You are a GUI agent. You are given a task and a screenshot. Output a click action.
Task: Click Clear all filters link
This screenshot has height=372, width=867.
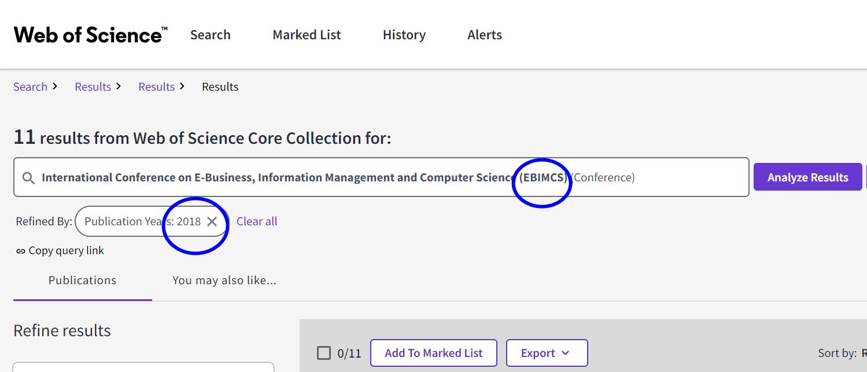coord(257,221)
